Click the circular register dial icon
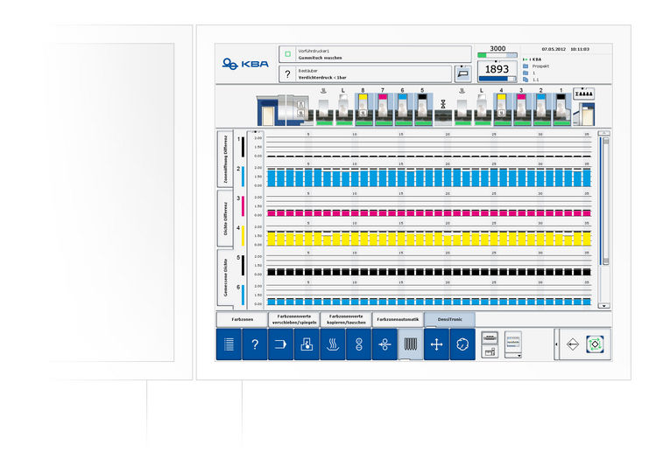656x459 pixels. (462, 344)
